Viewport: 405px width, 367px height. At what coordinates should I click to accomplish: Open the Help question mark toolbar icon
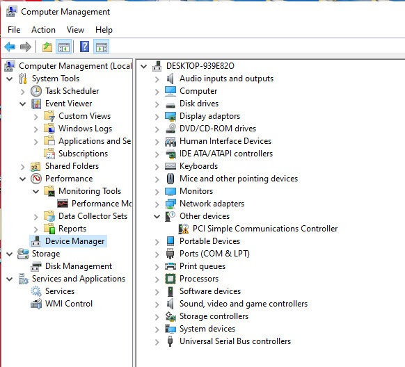tap(84, 47)
